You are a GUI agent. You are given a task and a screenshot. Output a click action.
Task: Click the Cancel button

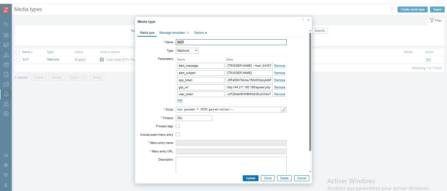tap(302, 178)
